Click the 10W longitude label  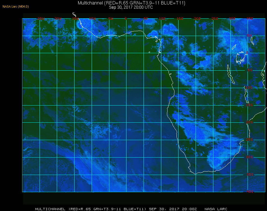(x=92, y=19)
